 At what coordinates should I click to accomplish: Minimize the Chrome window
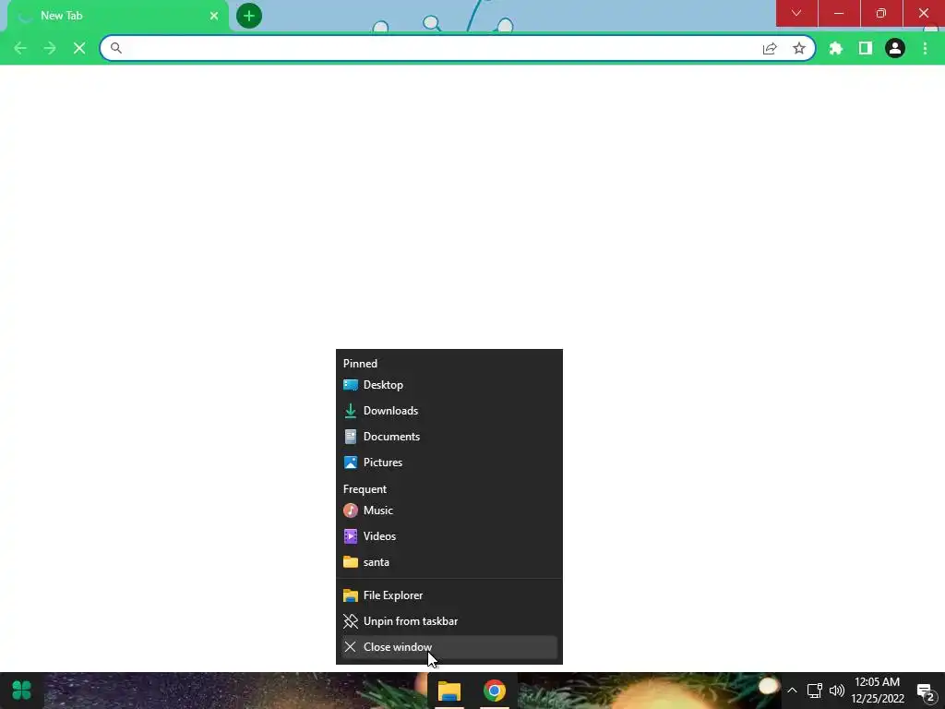[x=839, y=13]
